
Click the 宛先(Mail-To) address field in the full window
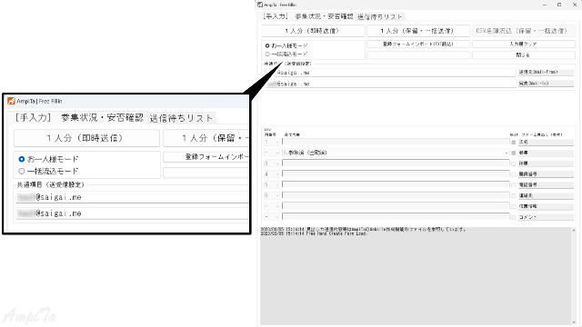click(x=390, y=84)
